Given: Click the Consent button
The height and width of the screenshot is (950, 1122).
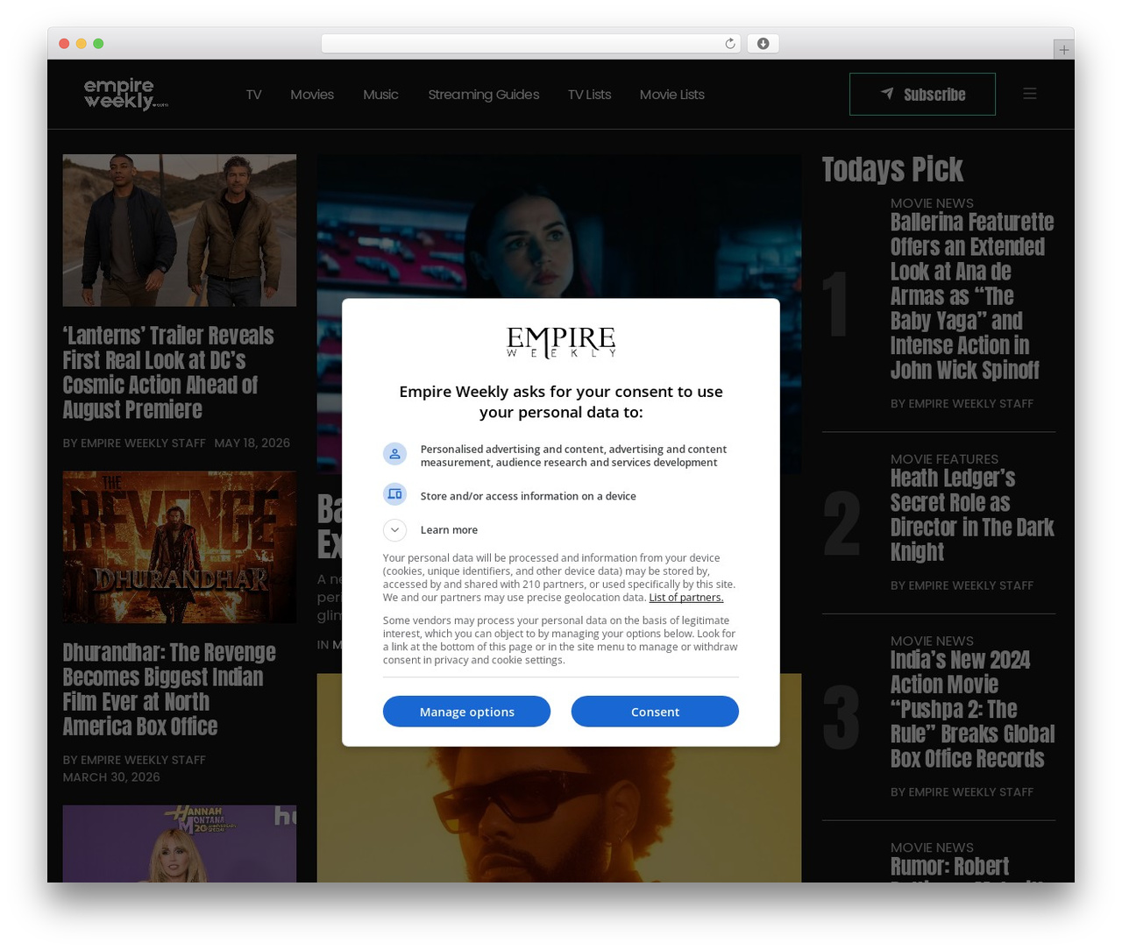Looking at the screenshot, I should tap(655, 712).
